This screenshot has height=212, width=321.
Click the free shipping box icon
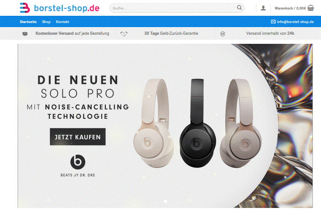click(x=25, y=33)
